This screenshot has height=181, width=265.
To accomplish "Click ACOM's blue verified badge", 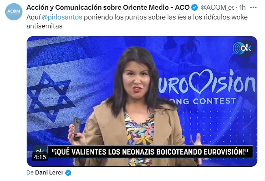I will pyautogui.click(x=194, y=7).
